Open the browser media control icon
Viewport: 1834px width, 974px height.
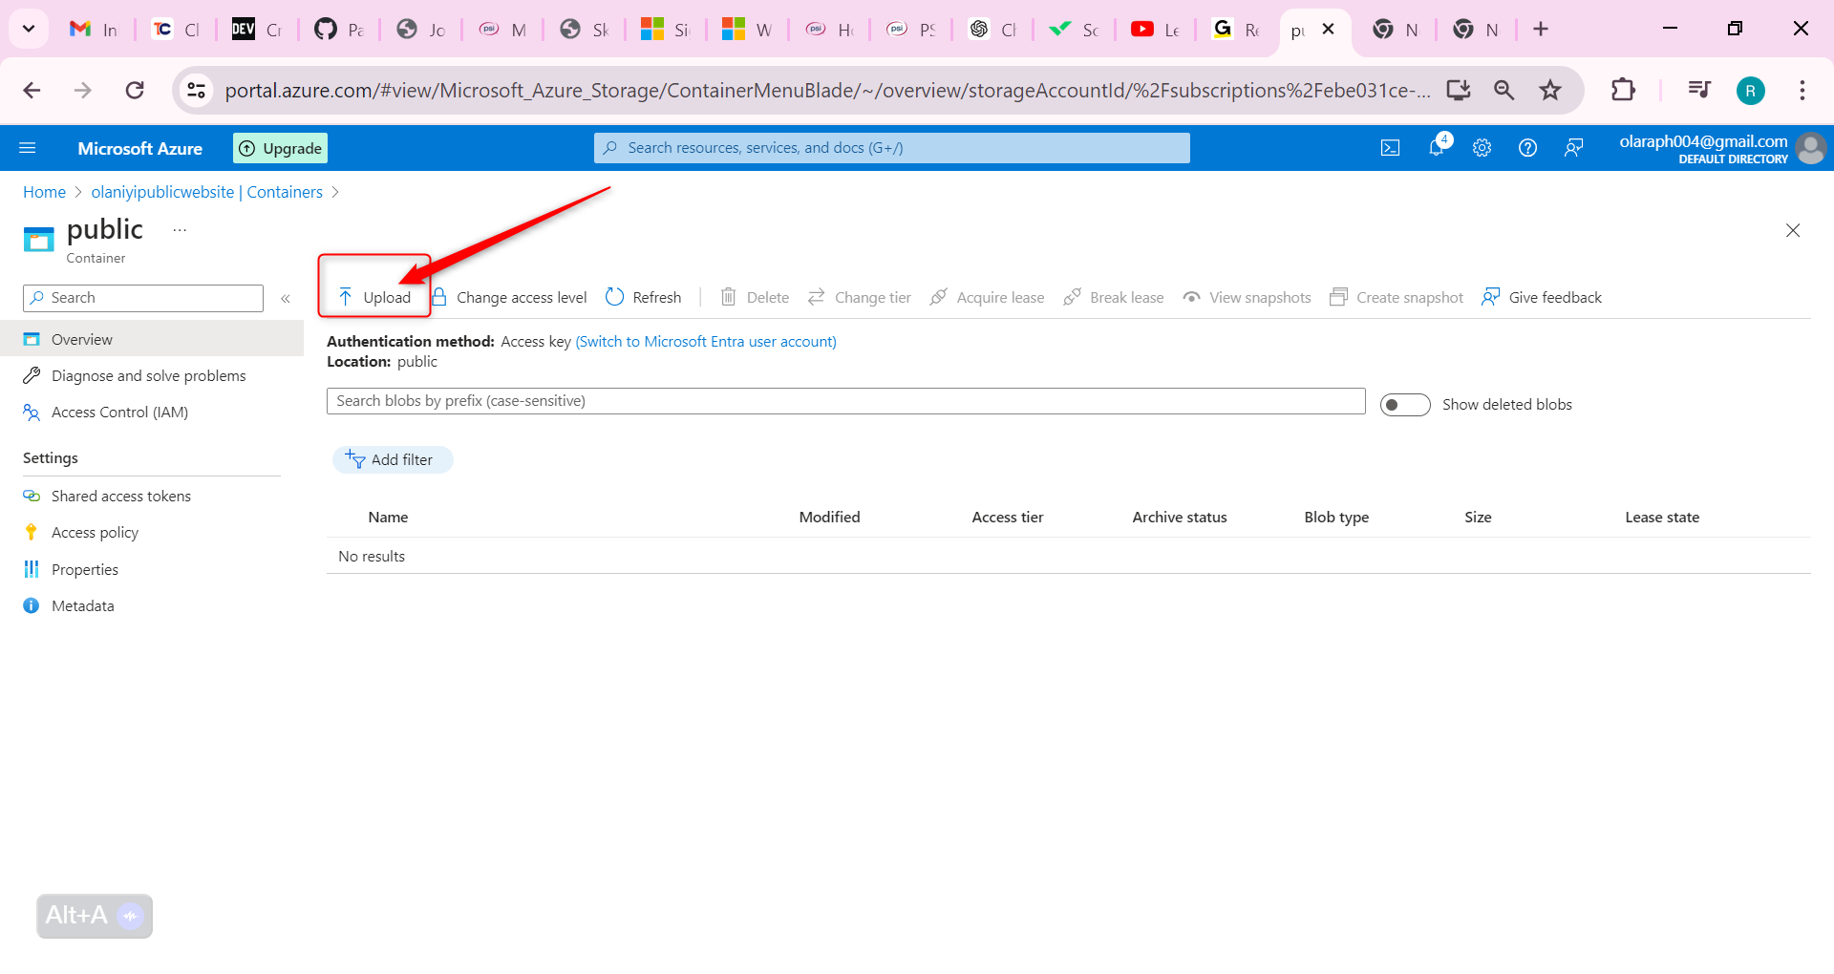(1699, 91)
